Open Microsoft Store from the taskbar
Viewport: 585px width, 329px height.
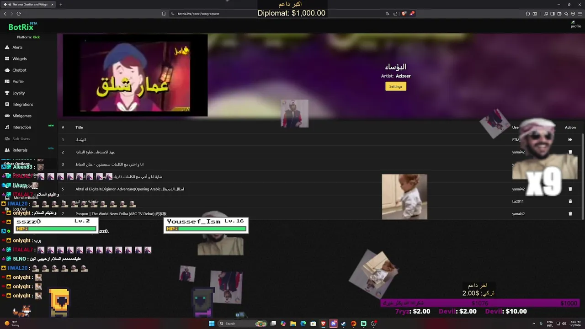pos(313,324)
